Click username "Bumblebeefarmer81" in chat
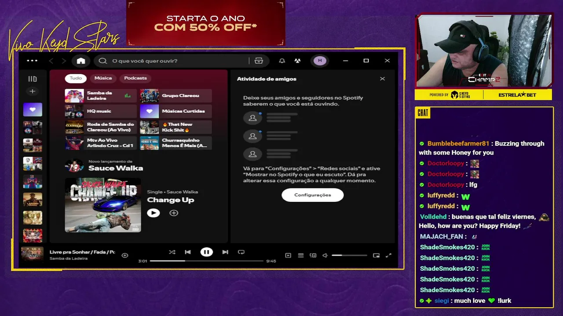563x316 pixels. click(458, 144)
